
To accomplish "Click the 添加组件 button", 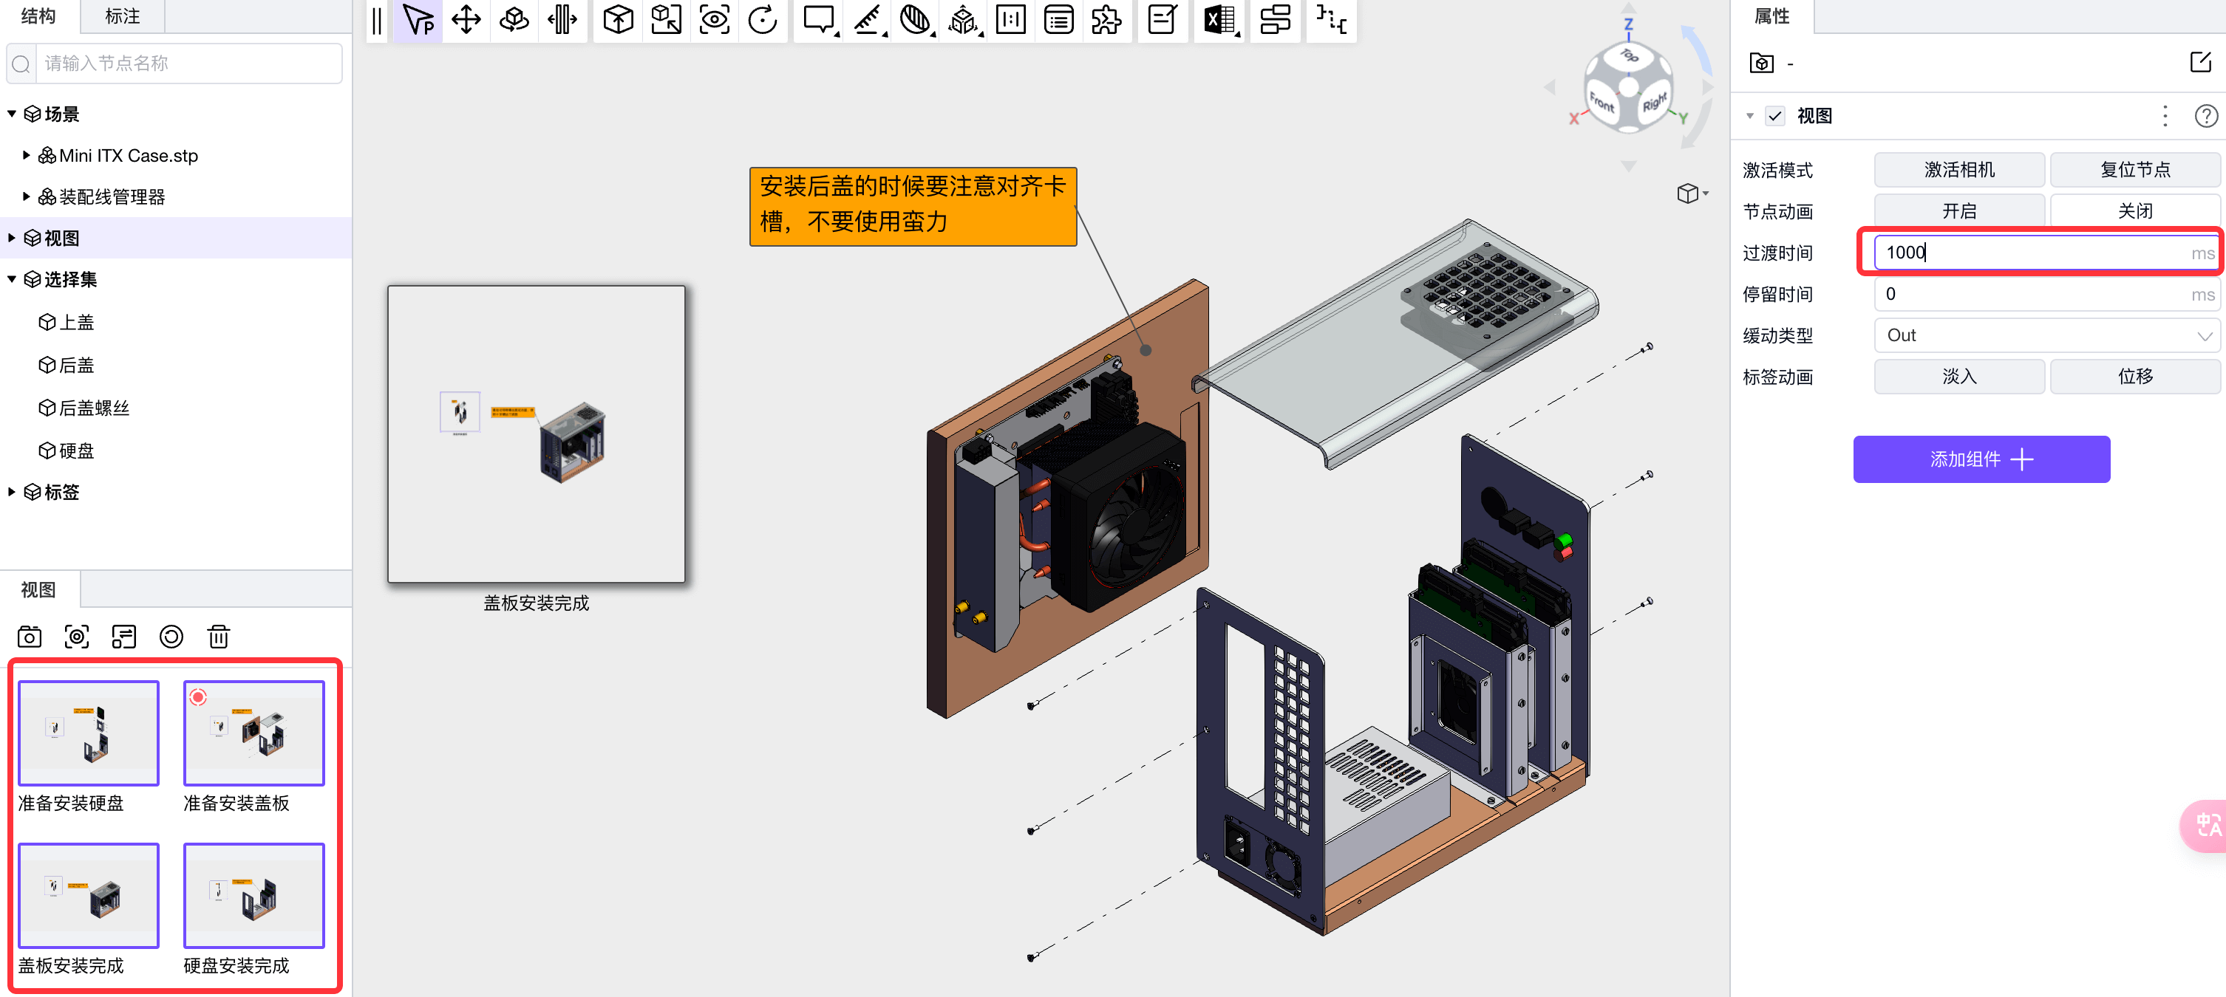I will (1981, 459).
